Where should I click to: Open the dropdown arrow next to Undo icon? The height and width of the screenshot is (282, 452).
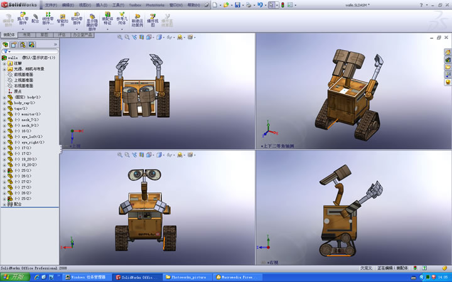point(265,5)
